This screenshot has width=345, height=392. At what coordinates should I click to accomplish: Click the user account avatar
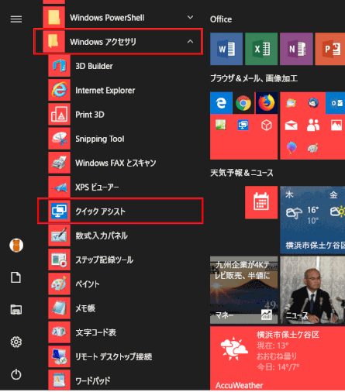(16, 245)
